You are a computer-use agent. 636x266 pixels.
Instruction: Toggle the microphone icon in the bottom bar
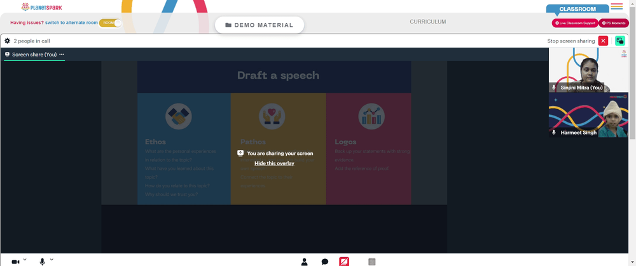click(x=42, y=262)
